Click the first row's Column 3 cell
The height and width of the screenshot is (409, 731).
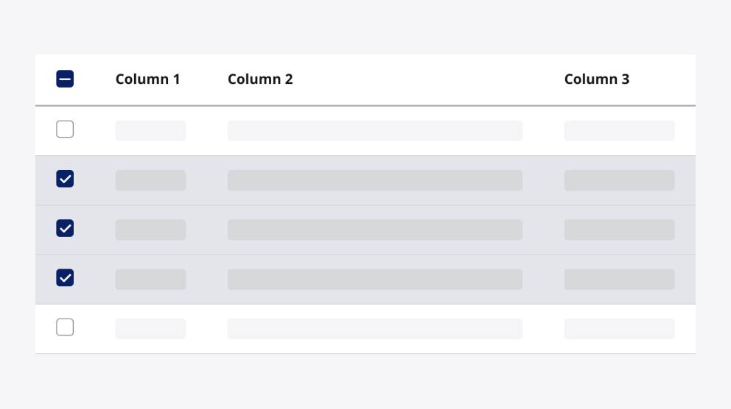point(619,131)
